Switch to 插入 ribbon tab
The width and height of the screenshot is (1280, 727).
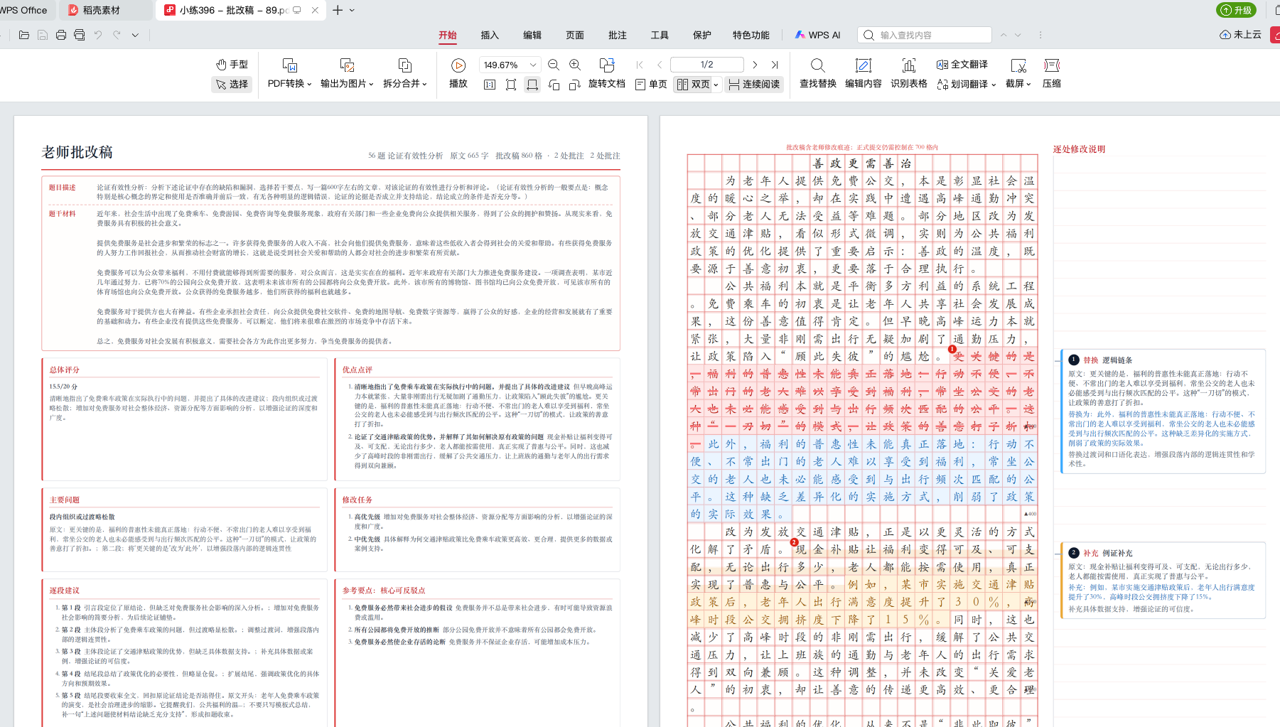click(490, 35)
